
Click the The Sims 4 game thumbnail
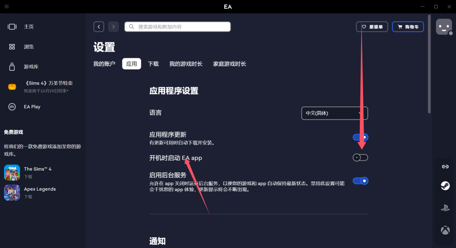[12, 172]
